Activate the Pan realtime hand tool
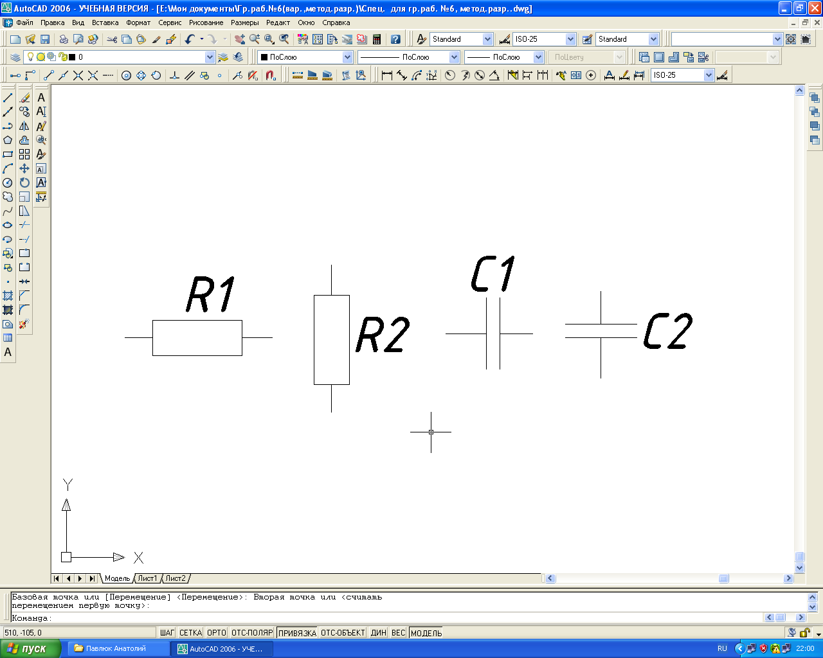823x658 pixels. pyautogui.click(x=240, y=39)
